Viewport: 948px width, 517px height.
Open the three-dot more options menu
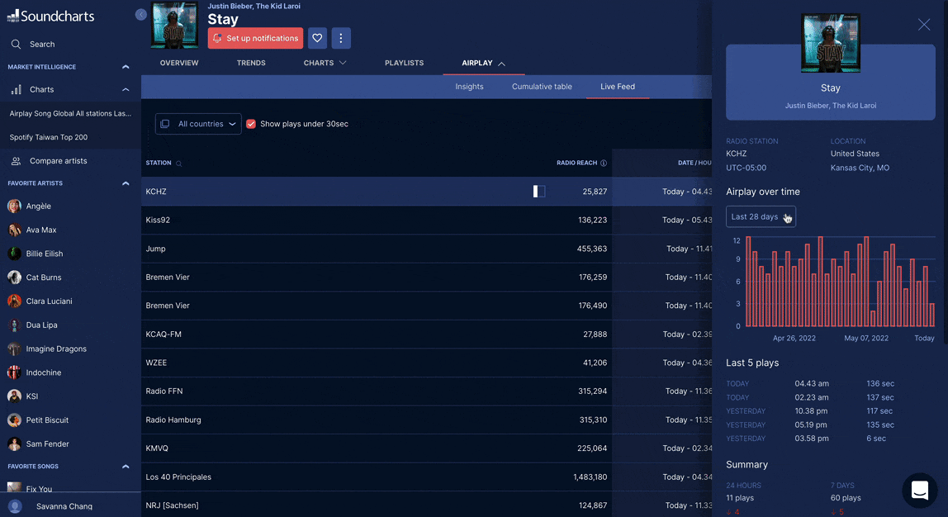coord(341,38)
